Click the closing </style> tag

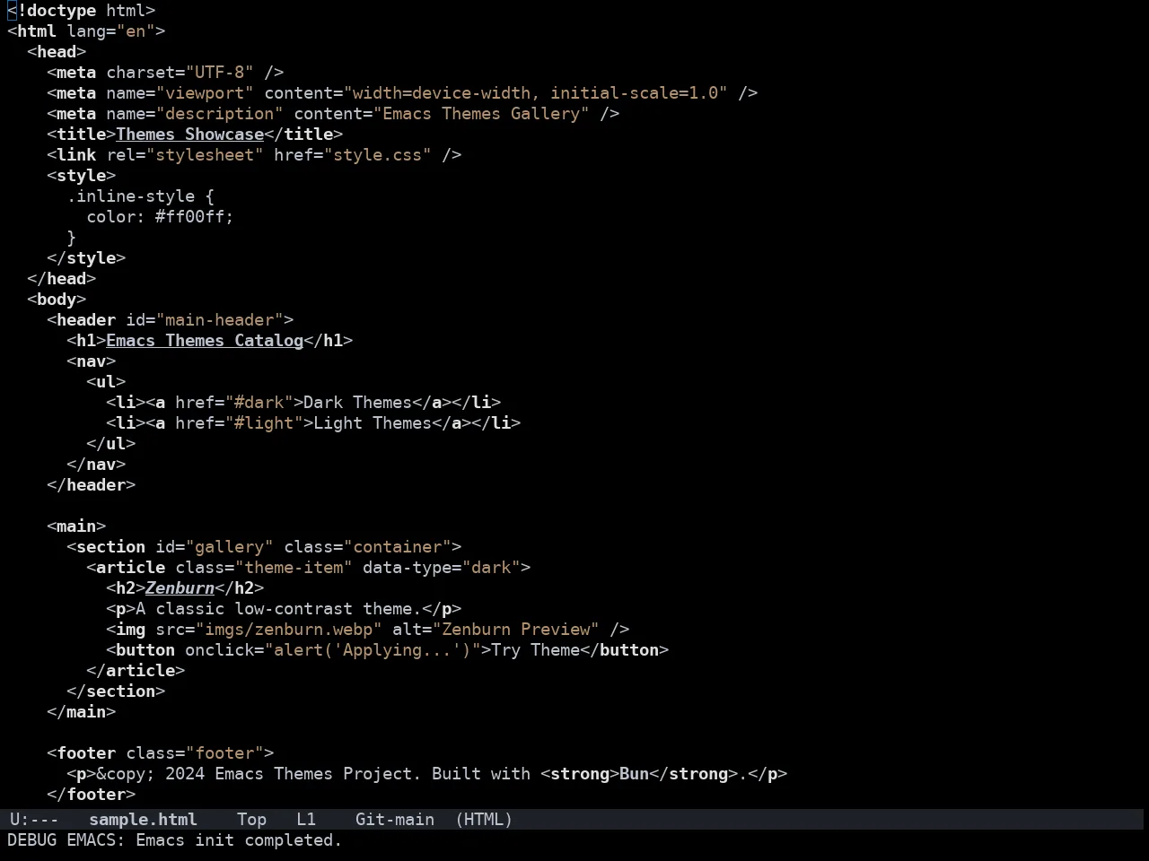[x=86, y=258]
